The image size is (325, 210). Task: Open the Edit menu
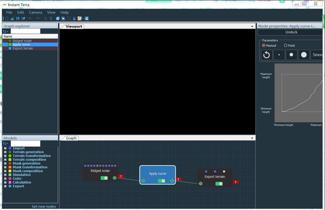(21, 12)
